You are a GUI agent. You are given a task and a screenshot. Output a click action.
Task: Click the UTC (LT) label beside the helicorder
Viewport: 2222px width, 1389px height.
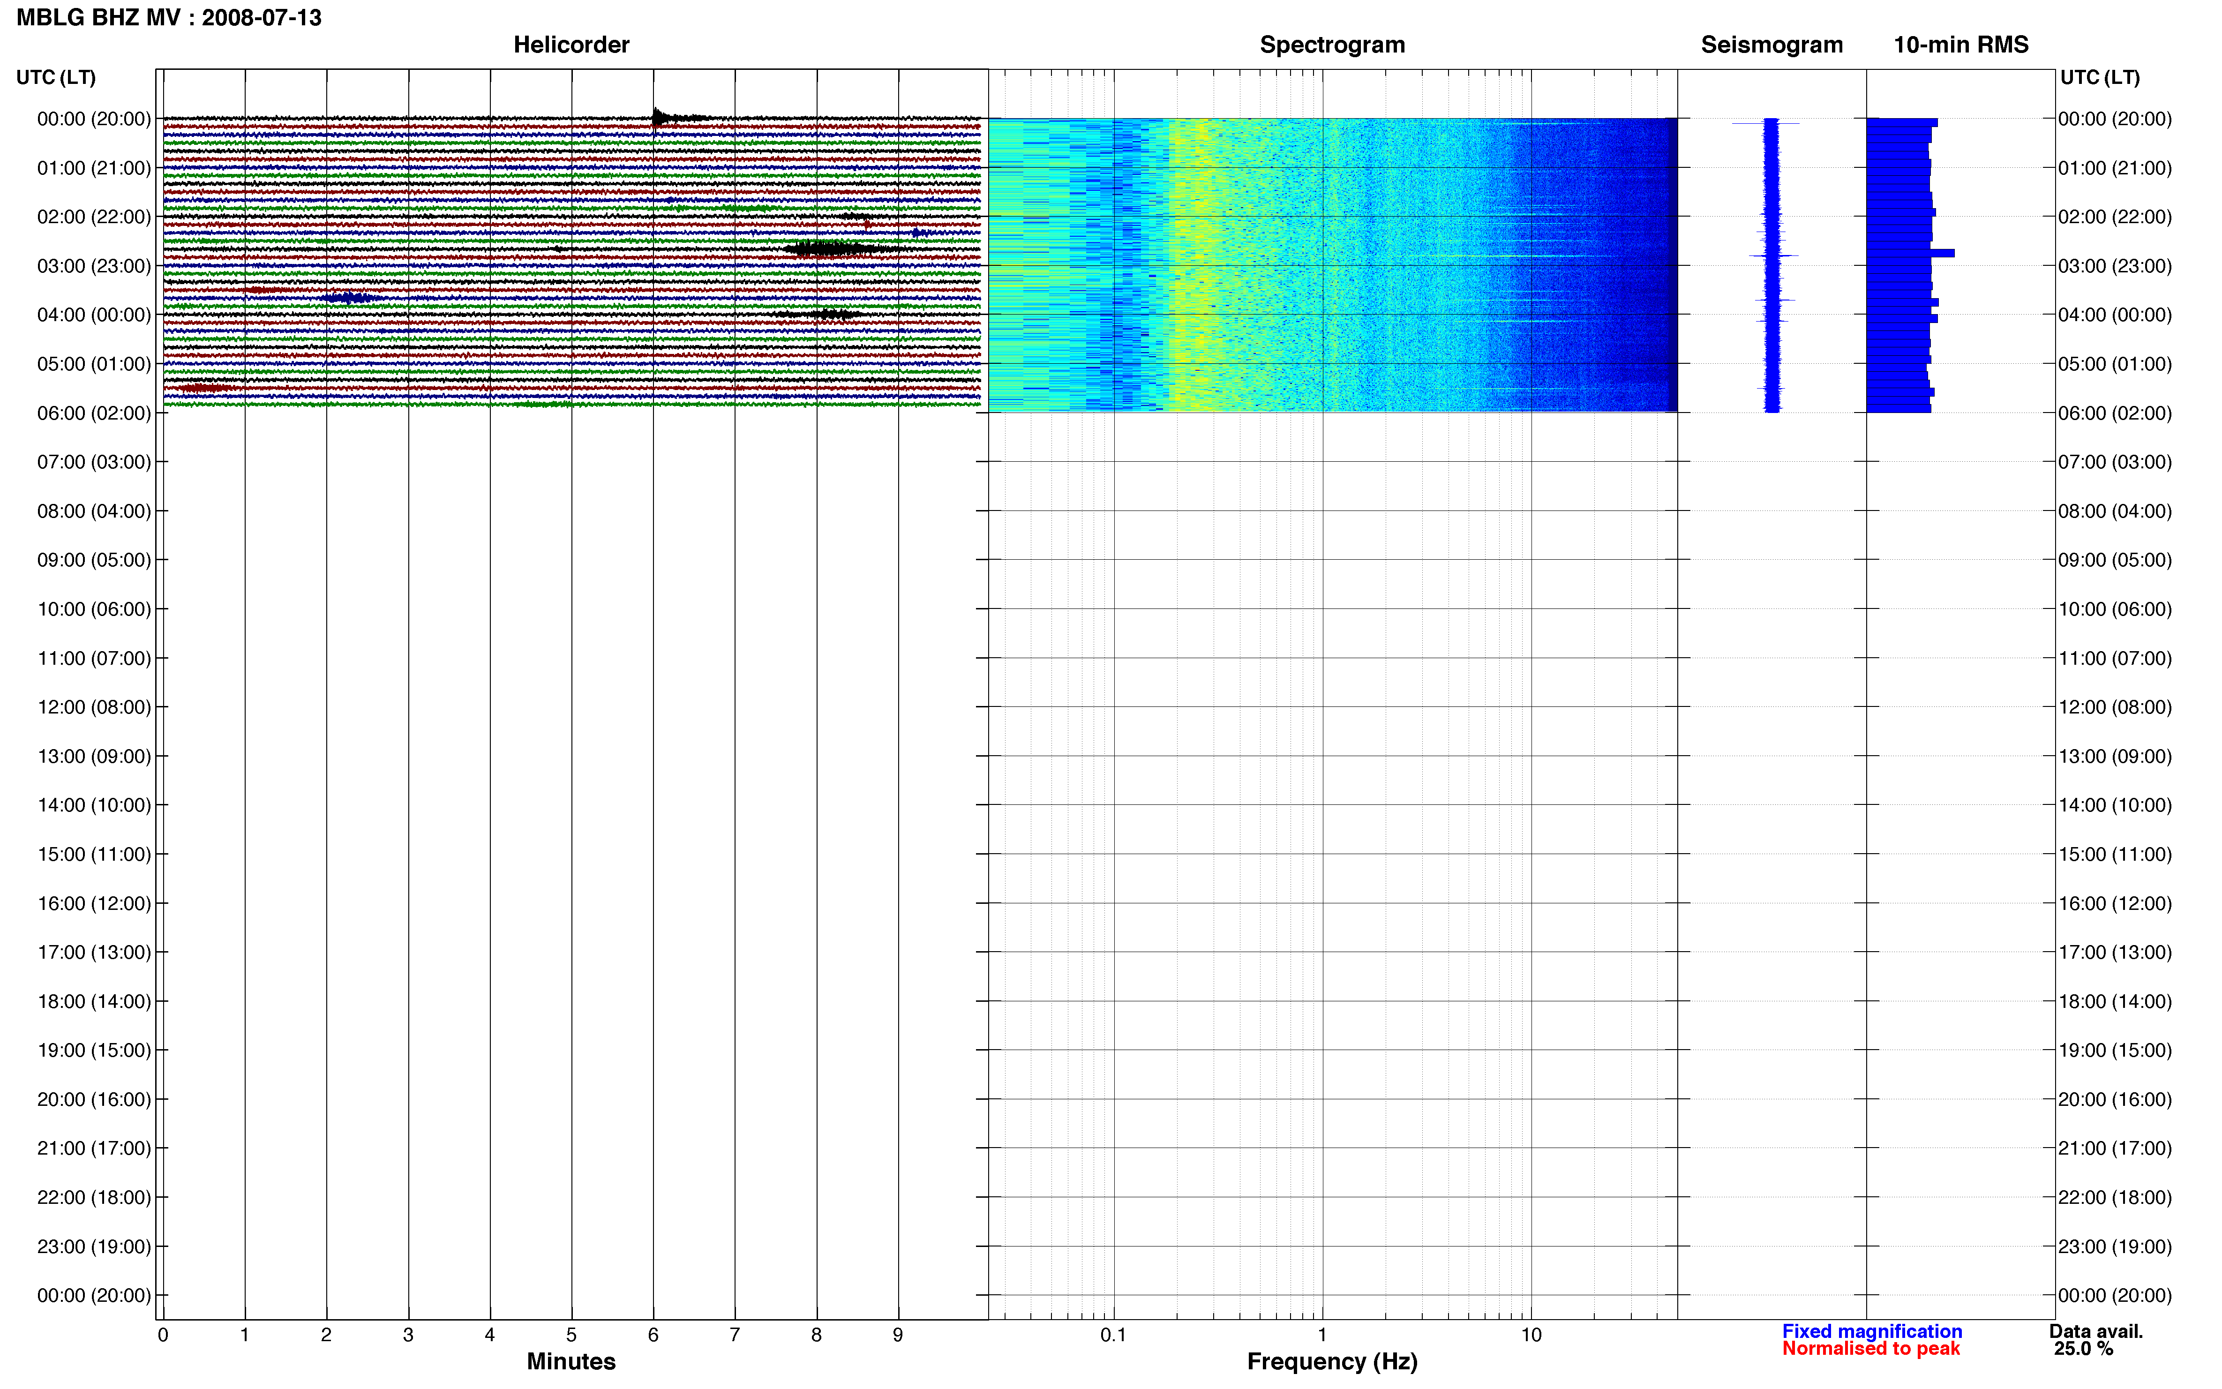(56, 77)
